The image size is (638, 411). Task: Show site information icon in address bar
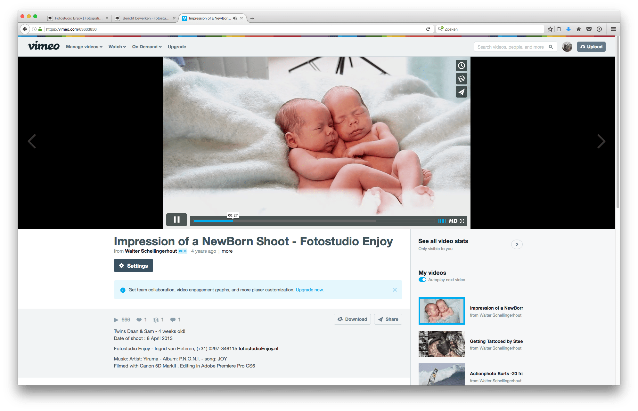[34, 29]
